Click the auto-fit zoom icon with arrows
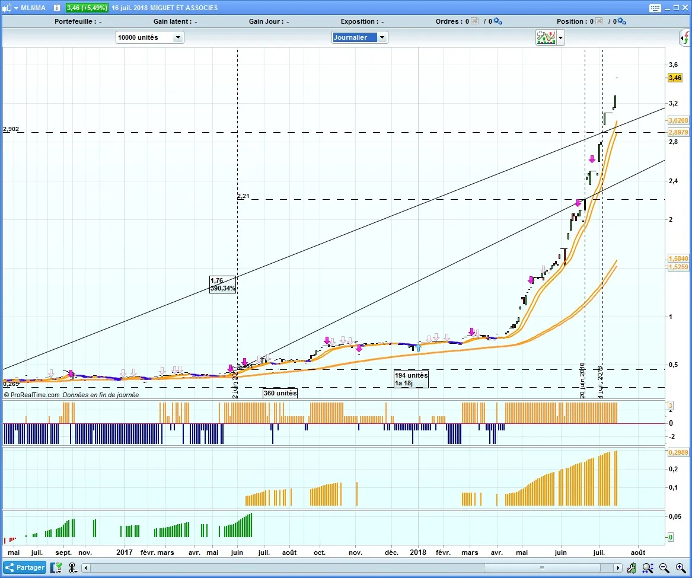The image size is (692, 578). tap(648, 567)
